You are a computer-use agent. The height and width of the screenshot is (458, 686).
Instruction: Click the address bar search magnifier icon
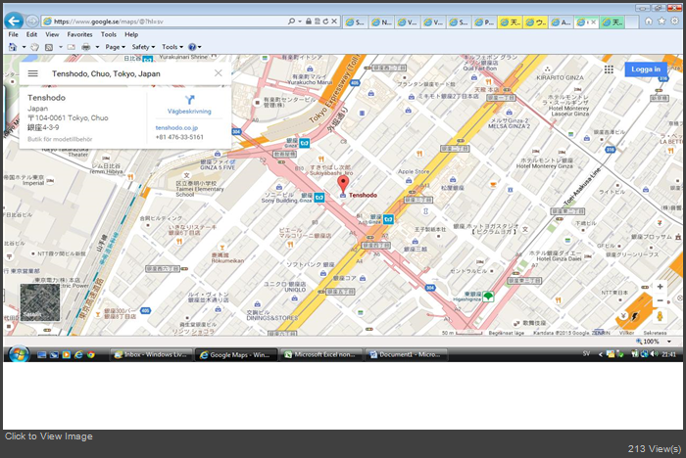click(291, 21)
